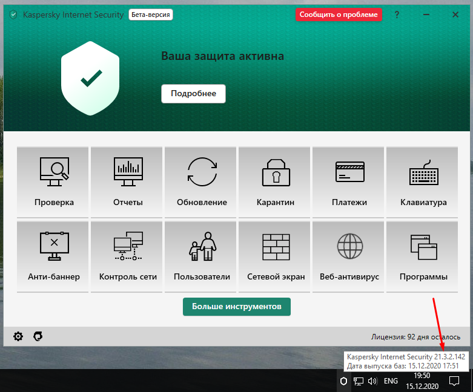473x392 pixels.
Task: Click the tooltip line Kaspersky Internet Security 21.3.2.142
Action: 406,357
